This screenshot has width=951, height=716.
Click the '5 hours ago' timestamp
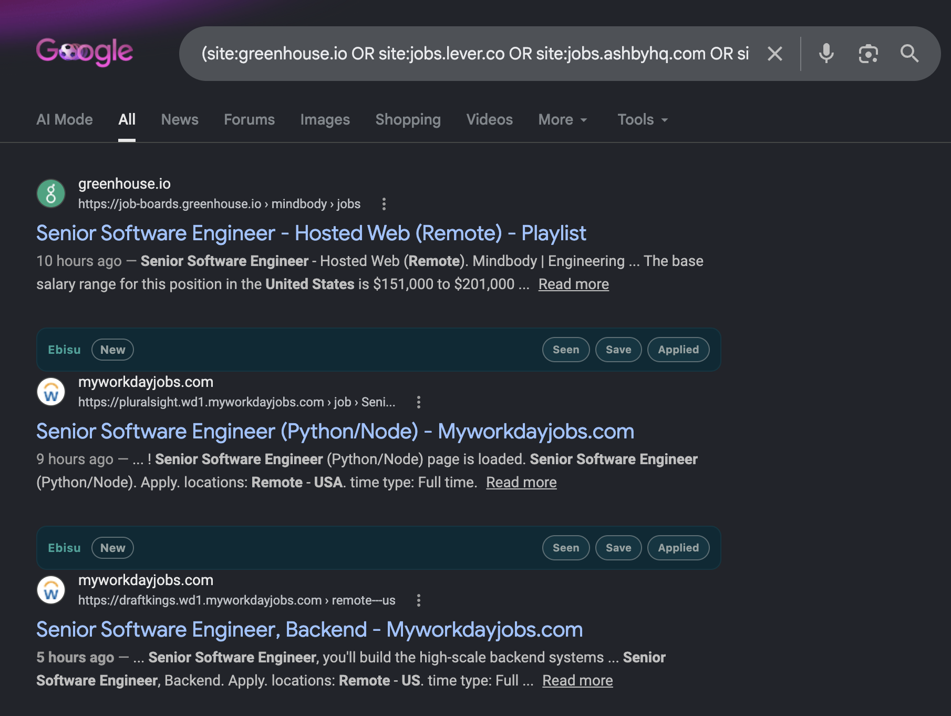pos(75,657)
